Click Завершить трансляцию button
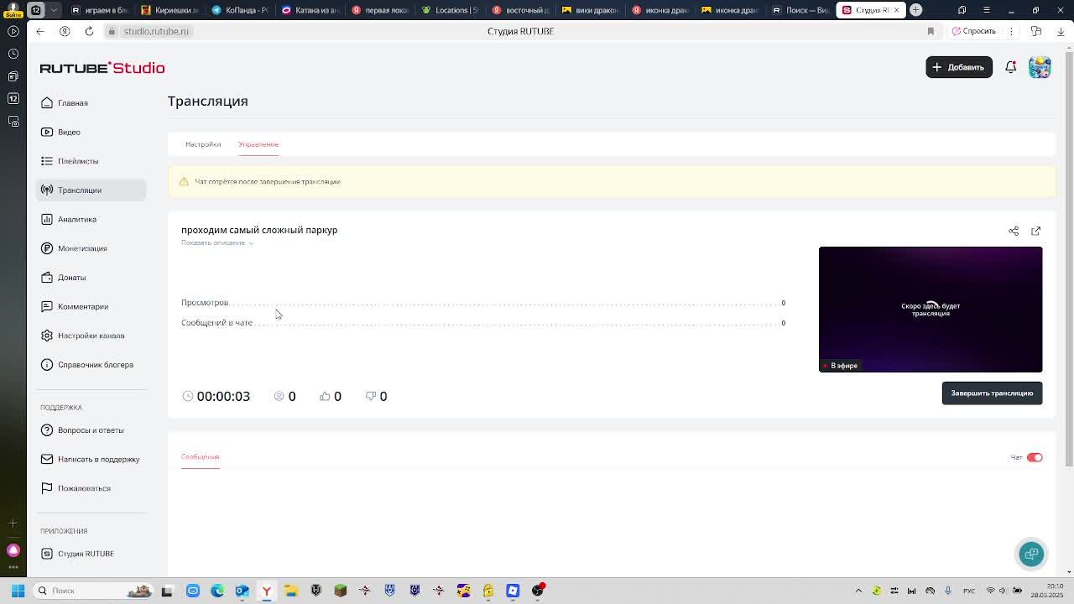Viewport: 1074px width, 604px height. pos(992,393)
